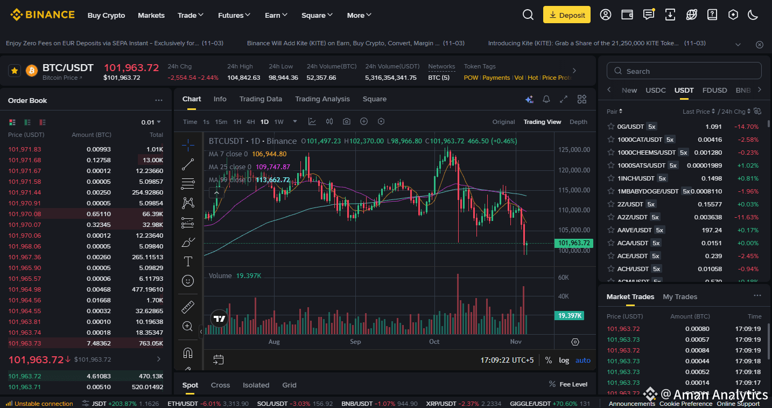Select the trend line drawing tool
Image resolution: width=772 pixels, height=408 pixels.
point(188,164)
